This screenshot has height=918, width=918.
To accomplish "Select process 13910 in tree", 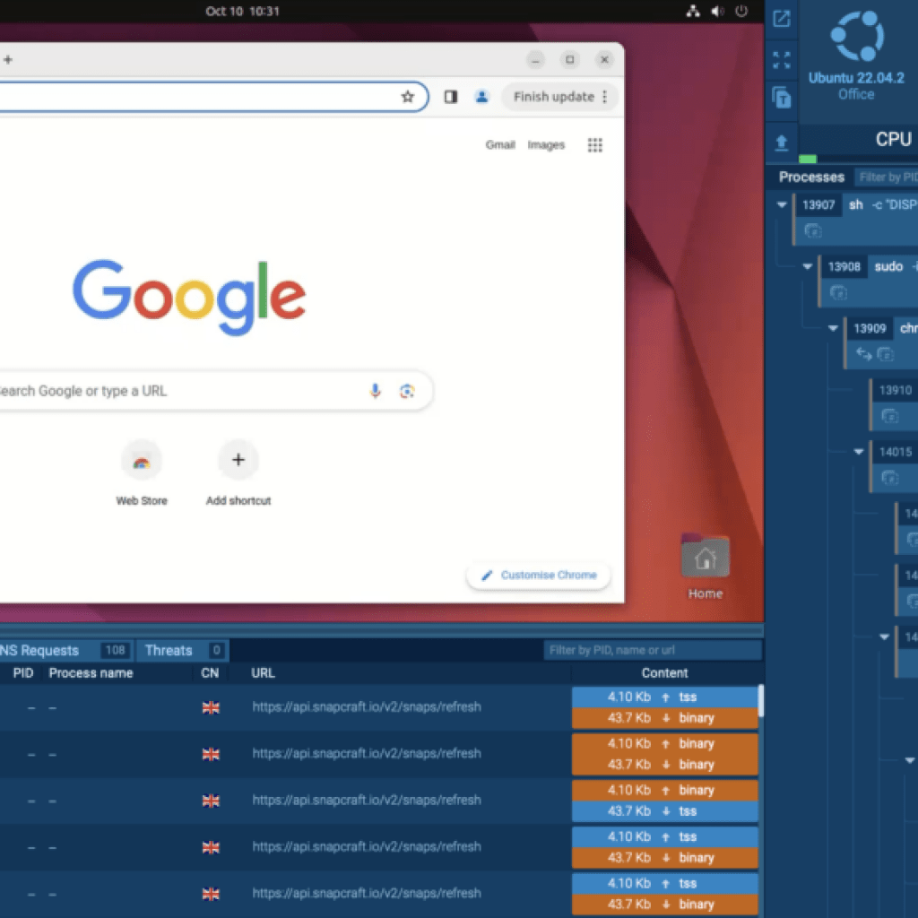I will (x=896, y=391).
